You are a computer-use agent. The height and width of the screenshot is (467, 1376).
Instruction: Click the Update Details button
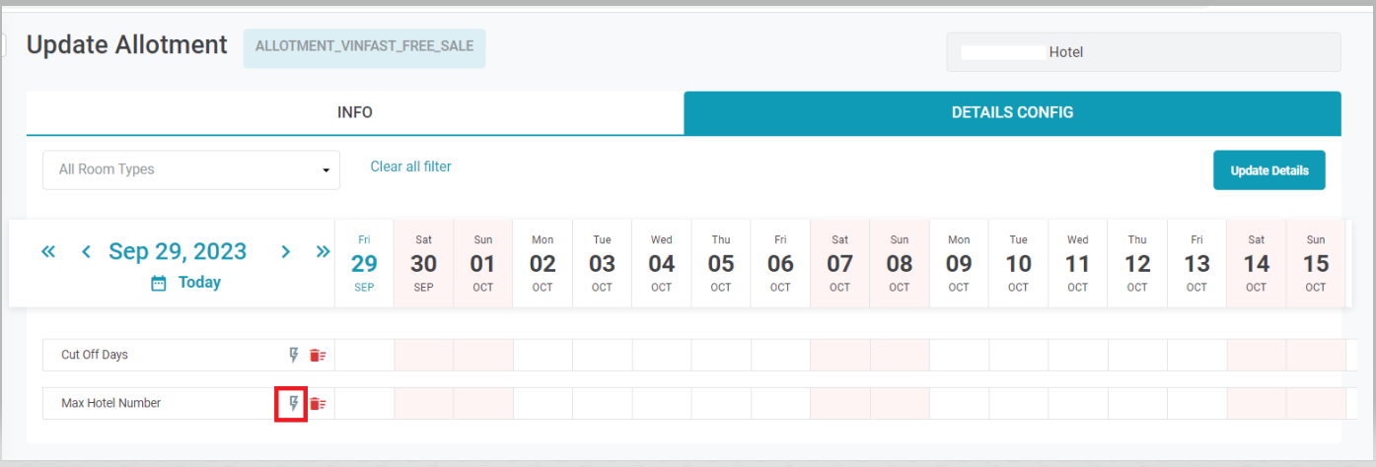click(x=1268, y=170)
